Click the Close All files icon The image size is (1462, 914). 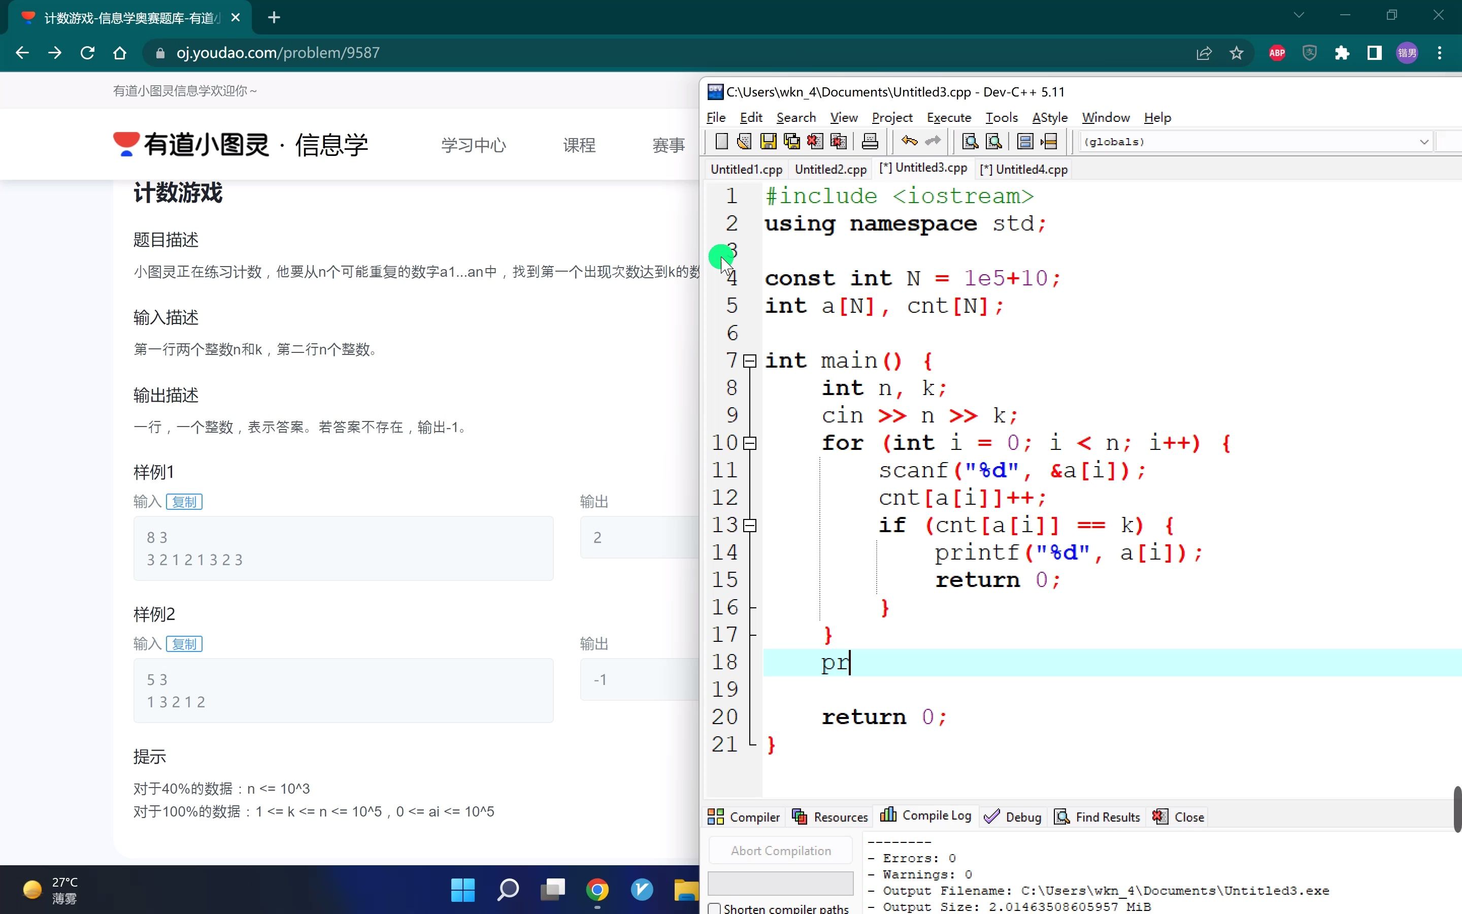(x=839, y=142)
